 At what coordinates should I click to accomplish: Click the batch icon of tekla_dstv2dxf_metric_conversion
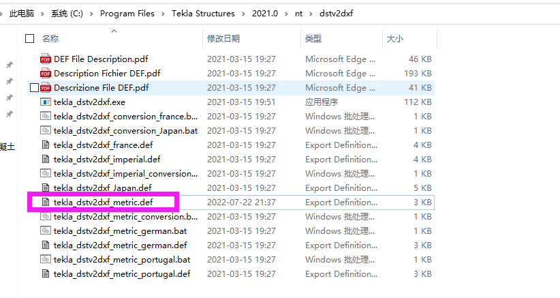click(x=46, y=217)
